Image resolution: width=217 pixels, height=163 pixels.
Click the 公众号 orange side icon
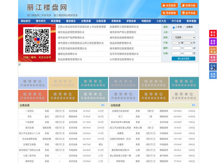click(x=213, y=50)
